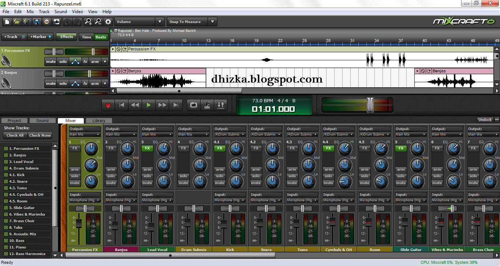Open Input dropdown on Slide Guitar channel
The height and width of the screenshot is (266, 500).
click(411, 200)
